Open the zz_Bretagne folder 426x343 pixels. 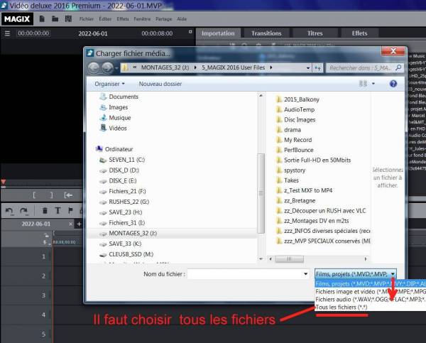(299, 201)
